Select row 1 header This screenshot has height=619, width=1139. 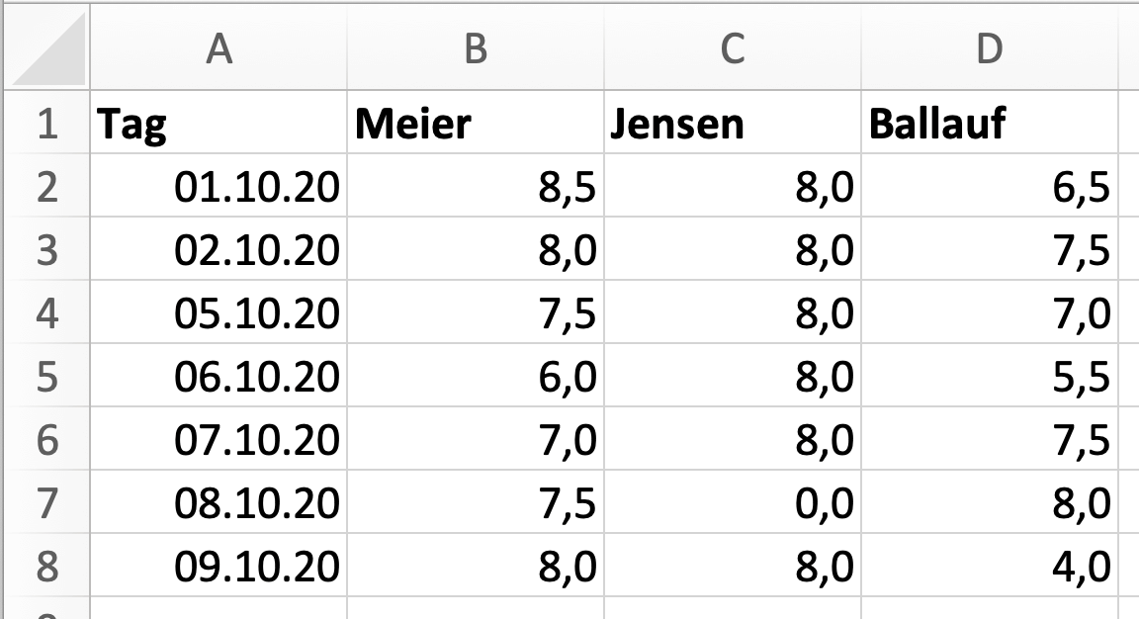pos(47,122)
